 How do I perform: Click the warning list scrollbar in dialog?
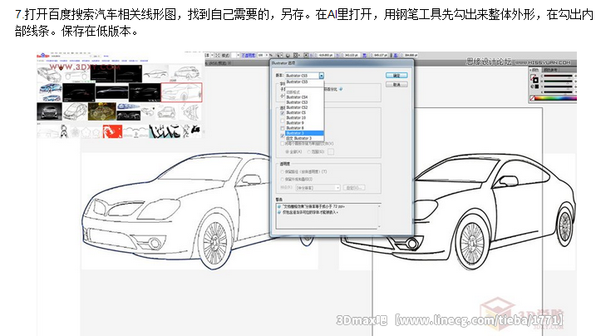[x=379, y=216]
